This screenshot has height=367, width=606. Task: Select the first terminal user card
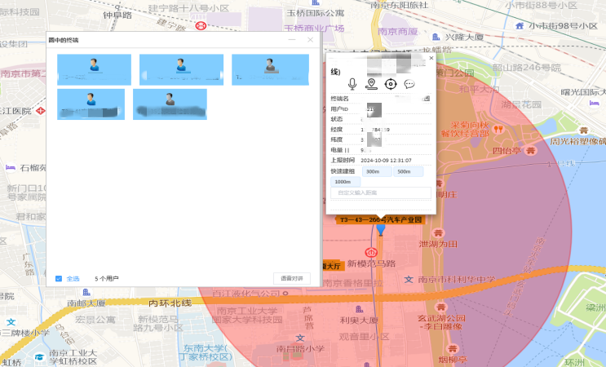94,70
